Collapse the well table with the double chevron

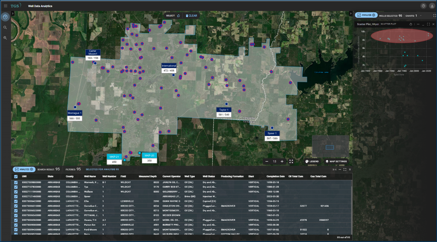pyautogui.click(x=349, y=169)
